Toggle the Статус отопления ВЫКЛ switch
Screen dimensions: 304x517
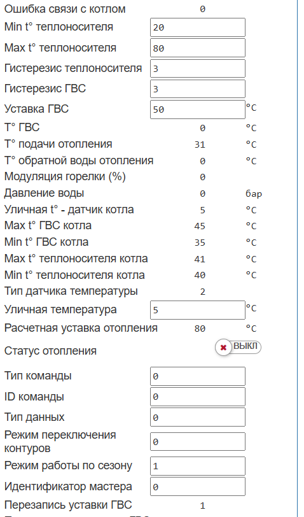(x=238, y=347)
